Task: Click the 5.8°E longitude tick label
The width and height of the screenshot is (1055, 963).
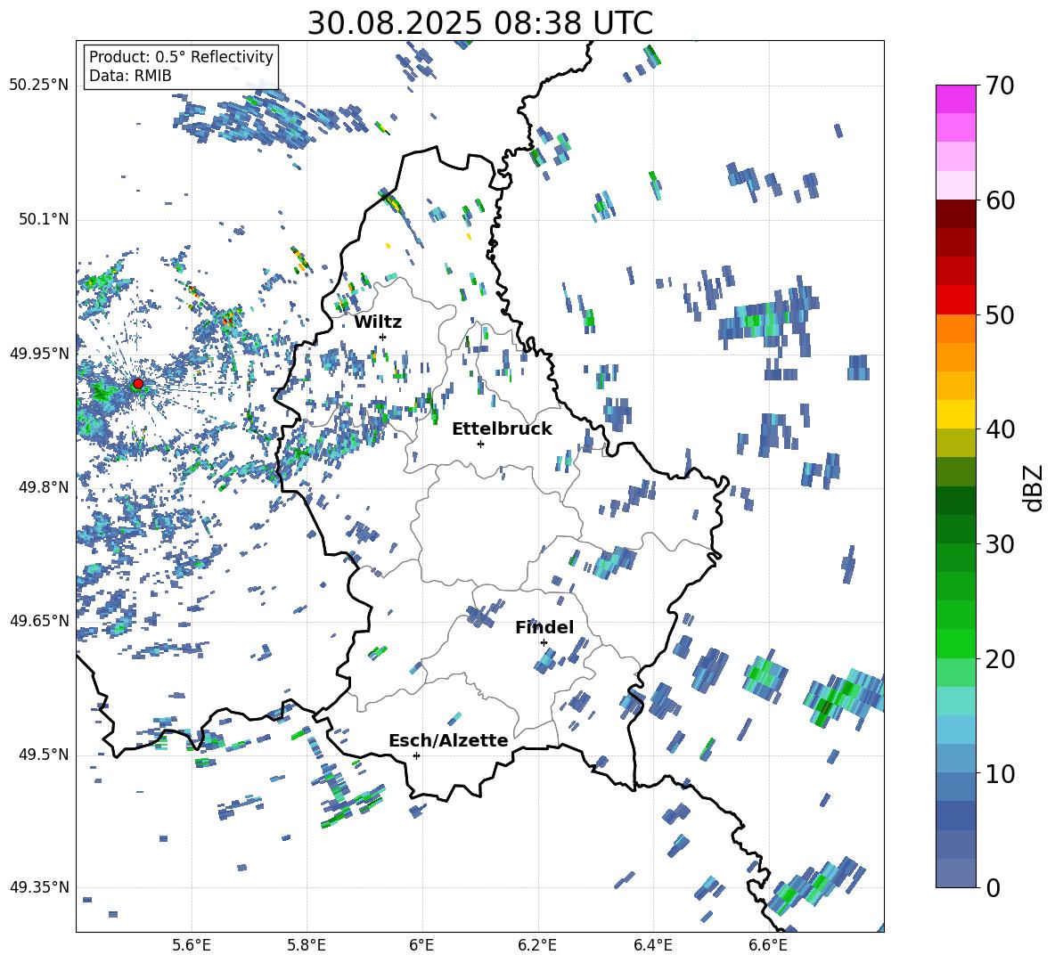Action: point(307,945)
